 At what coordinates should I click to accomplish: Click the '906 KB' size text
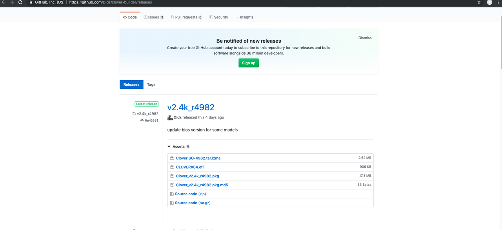(366, 167)
